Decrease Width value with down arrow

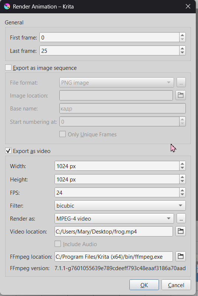point(182,168)
